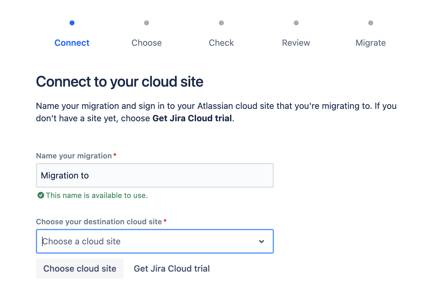Click the migration name input field
Viewport: 431px width, 305px height.
click(155, 175)
